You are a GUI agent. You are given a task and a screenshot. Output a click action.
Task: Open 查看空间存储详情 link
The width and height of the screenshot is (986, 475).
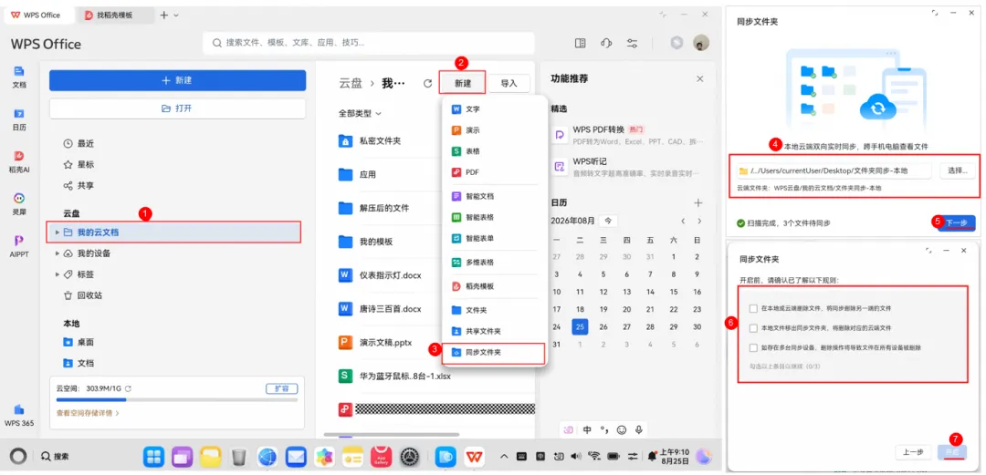(88, 413)
